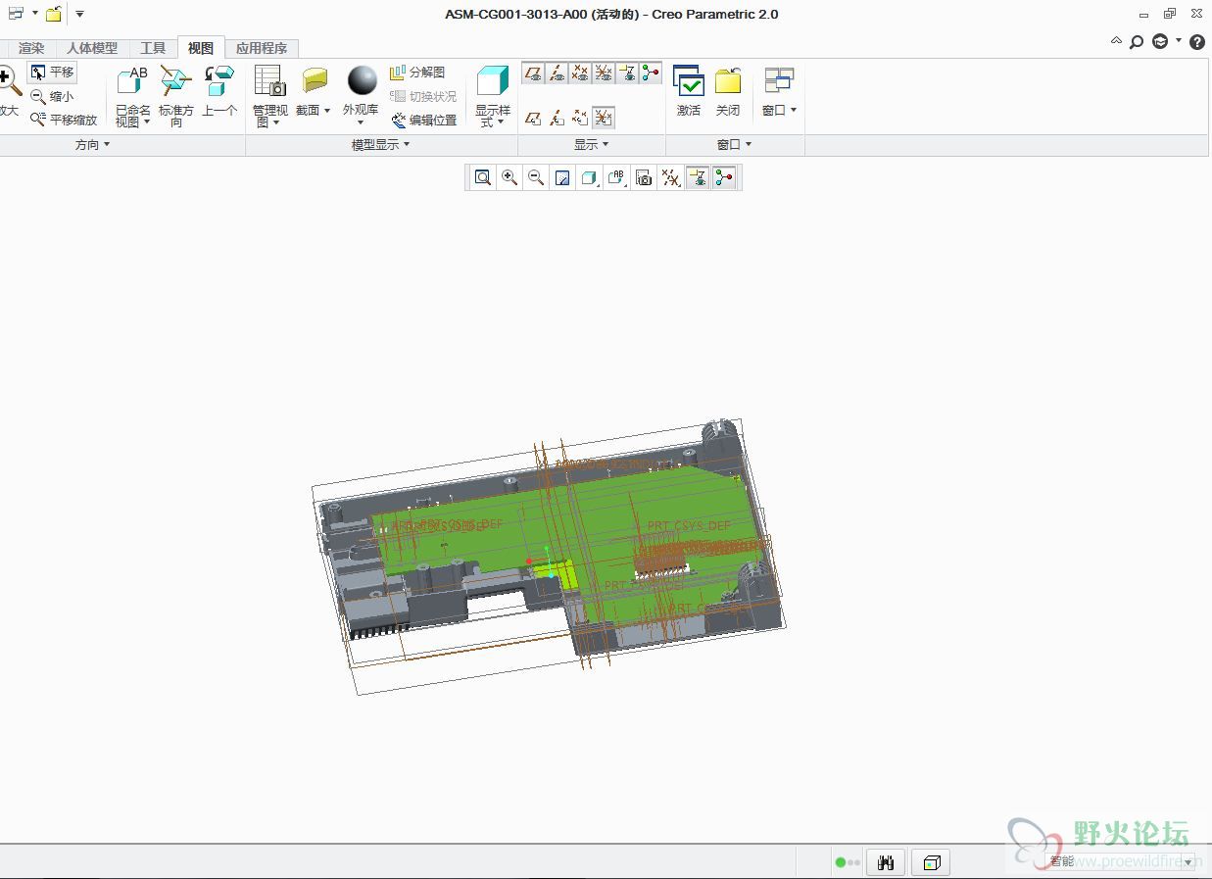Toggle plane display in ribbon 显示 group

pos(533,73)
